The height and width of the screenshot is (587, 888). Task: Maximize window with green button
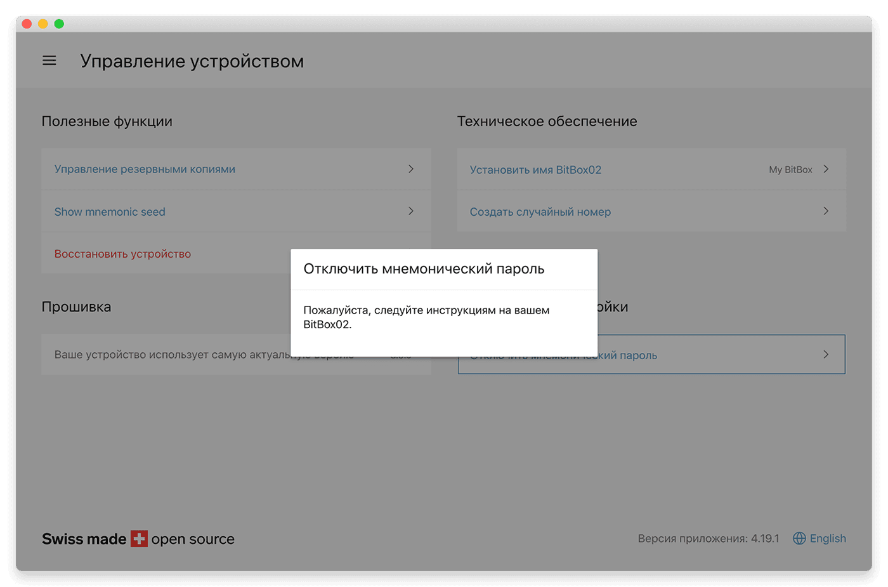(x=59, y=23)
